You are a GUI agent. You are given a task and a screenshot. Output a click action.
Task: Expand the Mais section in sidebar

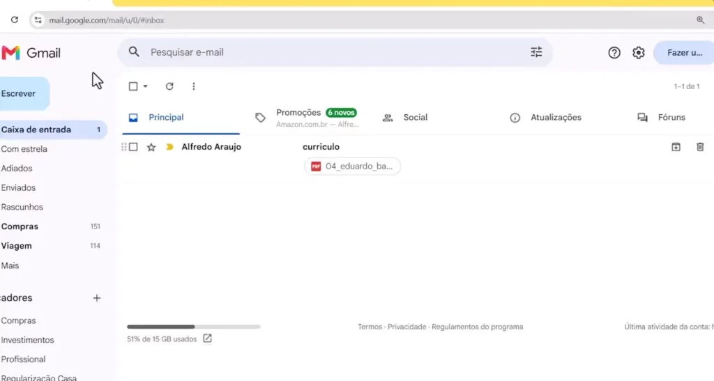click(10, 265)
